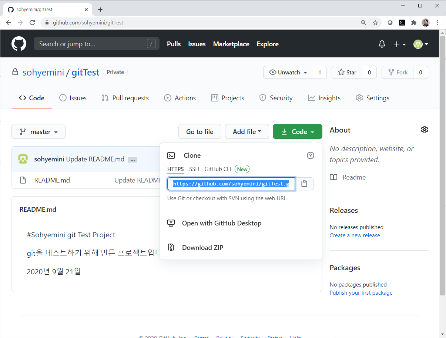This screenshot has height=338, width=446.
Task: Click the sohyemini commit avatar
Action: [23, 159]
